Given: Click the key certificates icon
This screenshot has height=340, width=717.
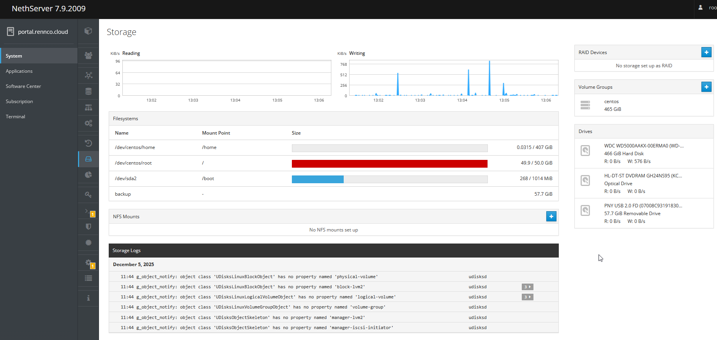Looking at the screenshot, I should (x=88, y=195).
